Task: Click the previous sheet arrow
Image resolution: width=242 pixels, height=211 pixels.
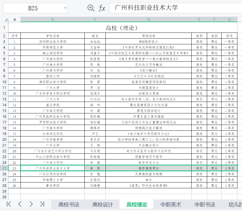Action: click(20, 204)
